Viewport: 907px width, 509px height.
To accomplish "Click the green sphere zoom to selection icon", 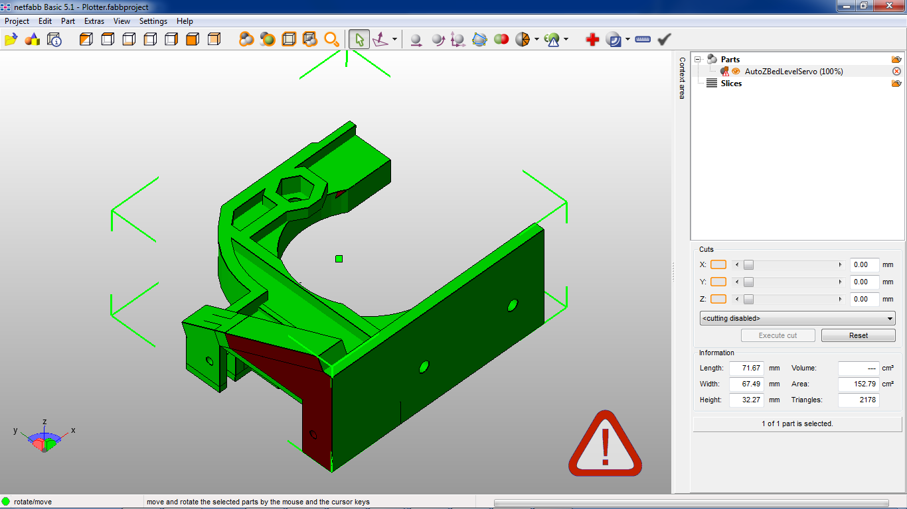I will coord(268,40).
